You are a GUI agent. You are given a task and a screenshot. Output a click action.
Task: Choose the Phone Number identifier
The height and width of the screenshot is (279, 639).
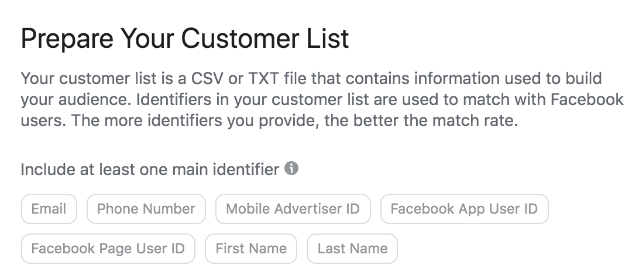coord(146,209)
